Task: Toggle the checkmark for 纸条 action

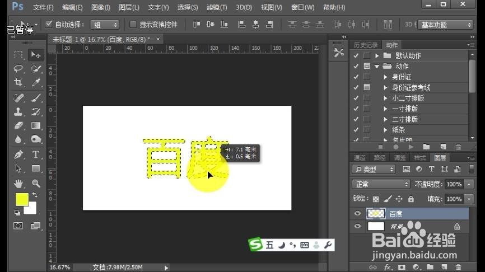Action: tap(356, 129)
